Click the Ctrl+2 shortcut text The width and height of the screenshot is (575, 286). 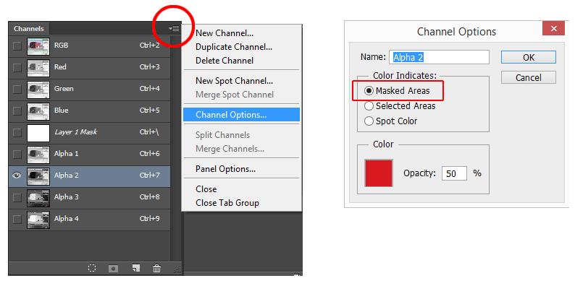tap(150, 45)
